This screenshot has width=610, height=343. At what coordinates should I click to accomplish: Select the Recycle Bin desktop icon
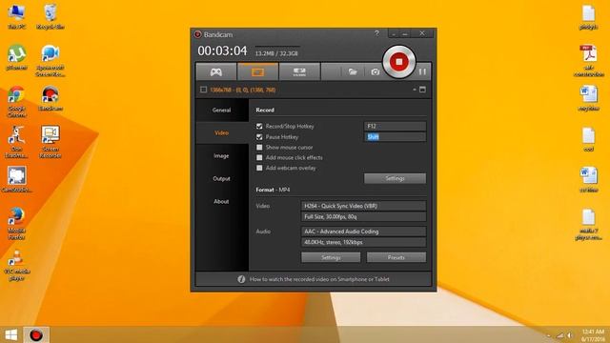pos(51,17)
